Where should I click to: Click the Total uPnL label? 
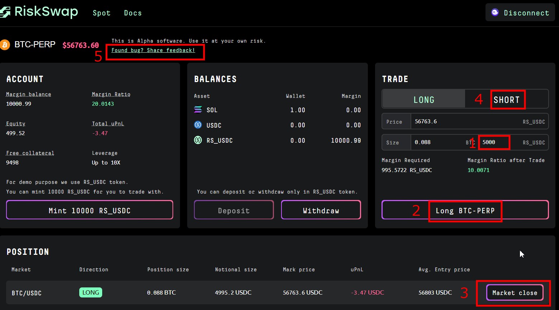108,124
